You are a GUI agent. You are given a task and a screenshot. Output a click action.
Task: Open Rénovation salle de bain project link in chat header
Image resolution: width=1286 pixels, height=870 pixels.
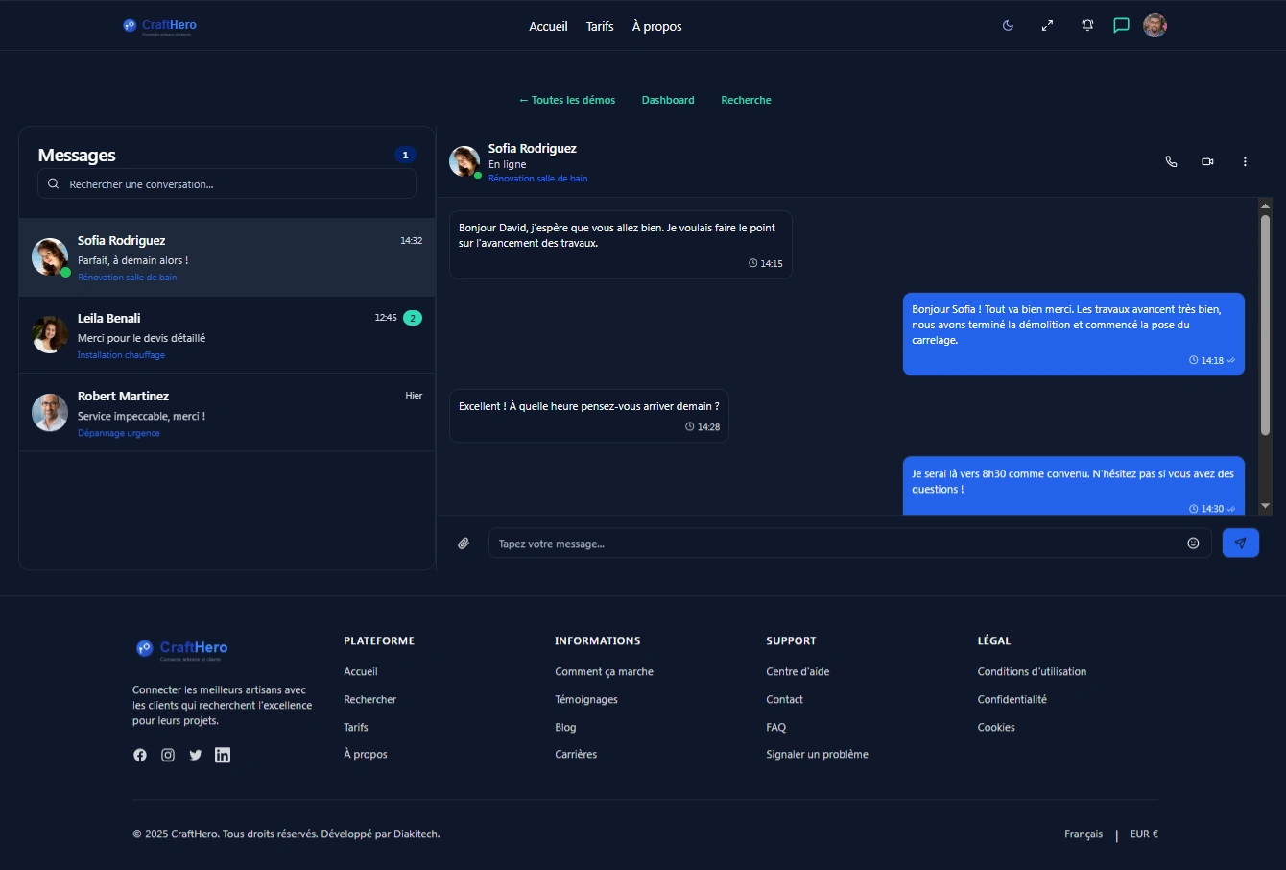537,179
